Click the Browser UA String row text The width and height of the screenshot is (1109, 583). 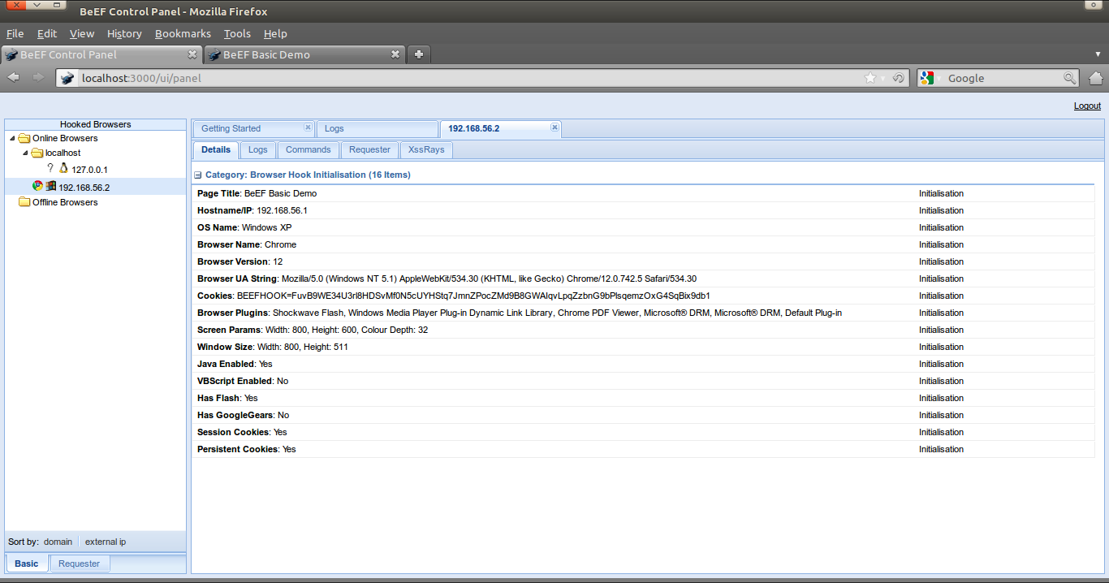coord(447,279)
